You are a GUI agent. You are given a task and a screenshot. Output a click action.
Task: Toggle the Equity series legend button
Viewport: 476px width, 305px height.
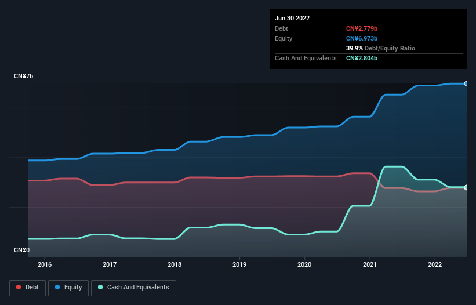[x=68, y=288]
